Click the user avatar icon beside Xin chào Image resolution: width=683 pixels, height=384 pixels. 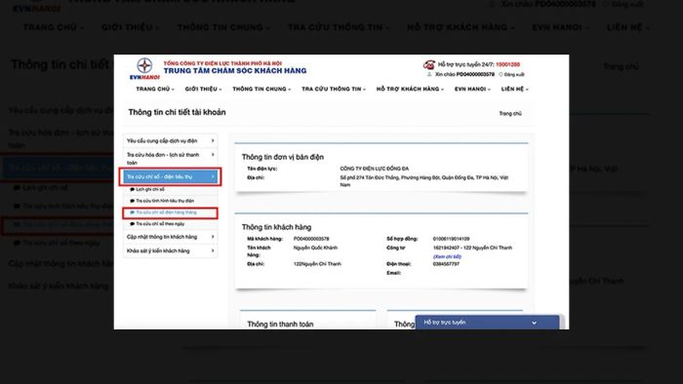click(429, 74)
